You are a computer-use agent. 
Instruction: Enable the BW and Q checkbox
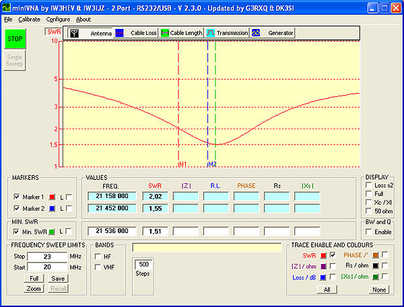368,232
